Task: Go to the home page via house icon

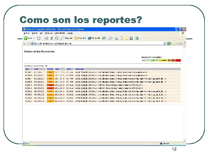Action: point(57,38)
